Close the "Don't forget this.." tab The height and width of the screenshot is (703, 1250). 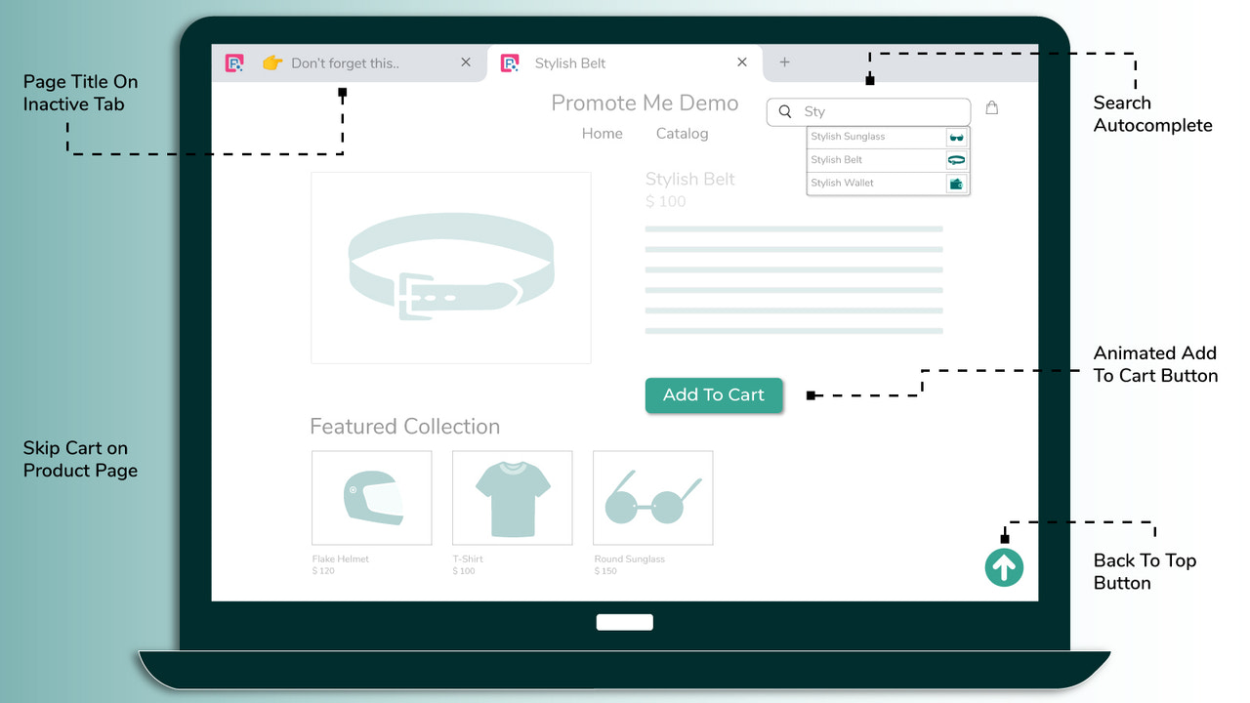pos(466,62)
